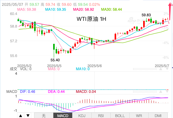Click the dotted drag handle in MACD panel
Screen dimensions: 173x118
[145, 92]
